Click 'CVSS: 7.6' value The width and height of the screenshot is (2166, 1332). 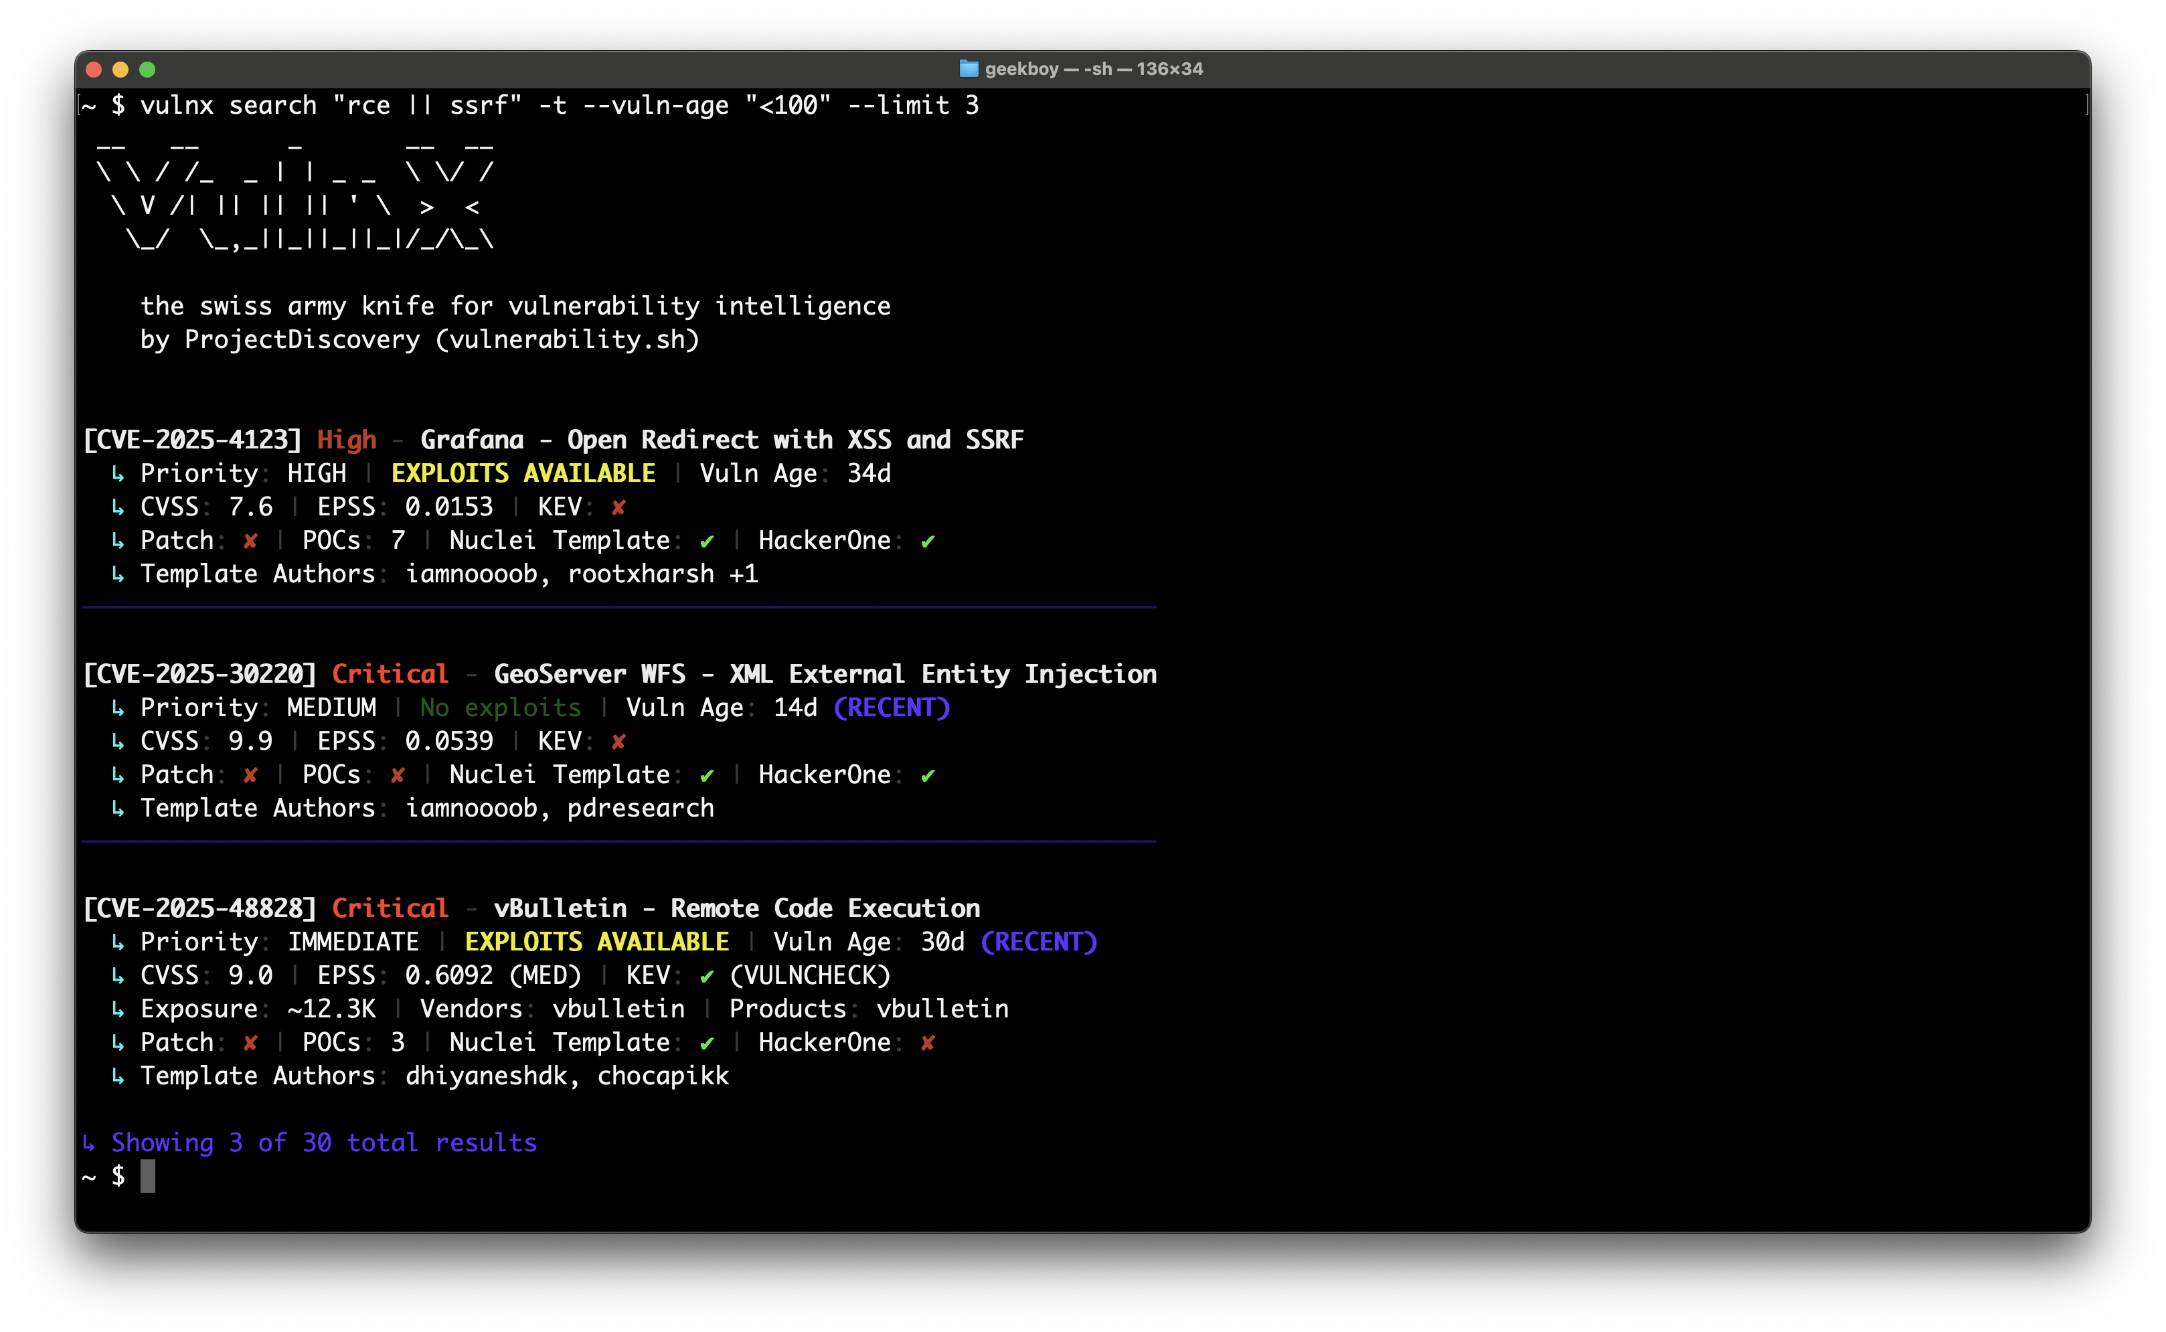tap(206, 507)
